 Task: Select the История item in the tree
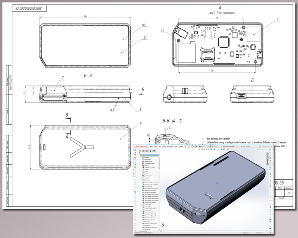[x=146, y=158]
